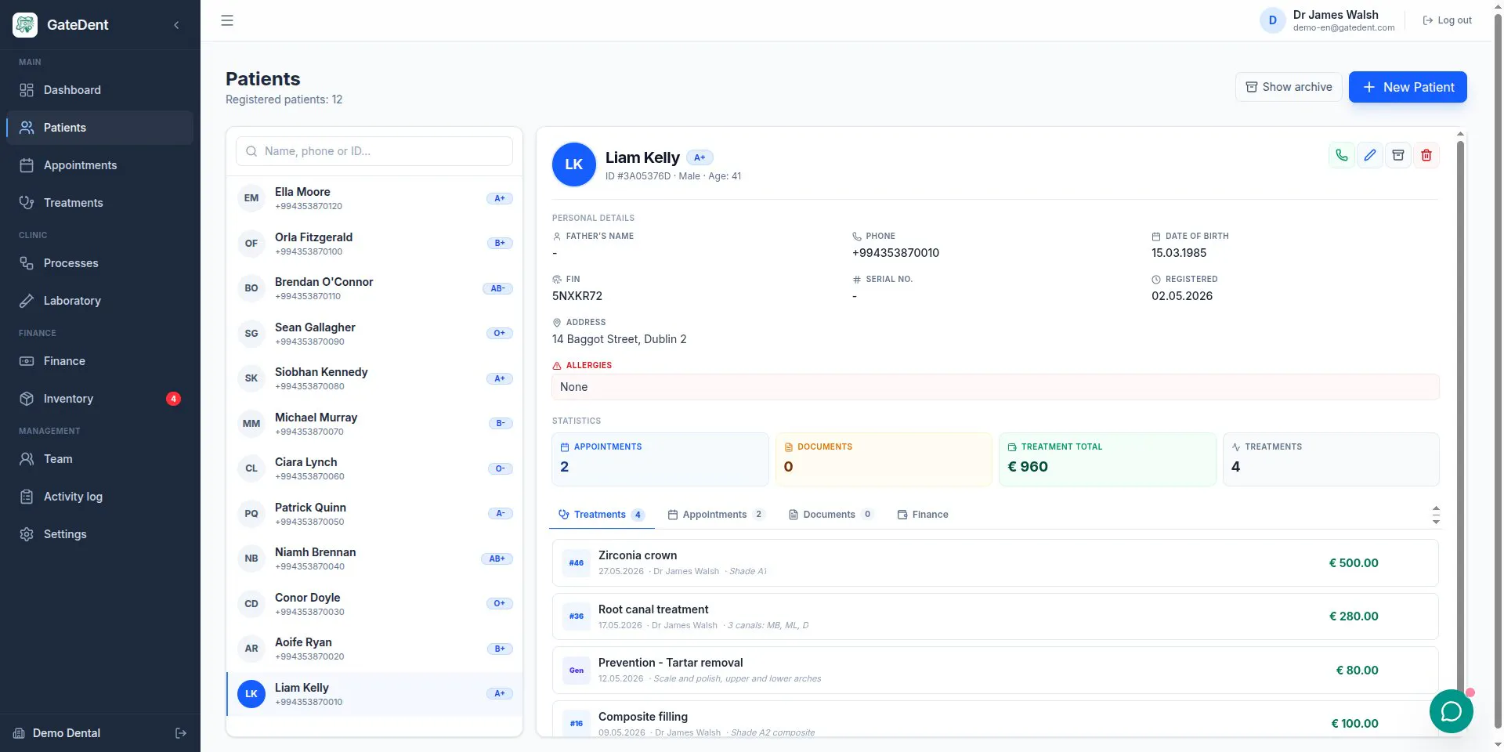The width and height of the screenshot is (1504, 752).
Task: Go to Appointments in sidebar
Action: [x=99, y=165]
